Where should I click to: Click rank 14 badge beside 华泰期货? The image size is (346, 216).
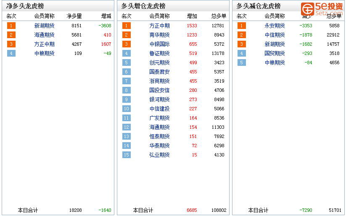pos(127,146)
